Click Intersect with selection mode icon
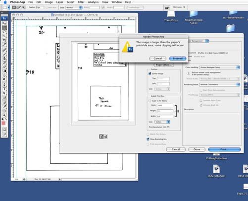Image resolution: width=248 pixels, height=201 pixels. [24, 7]
